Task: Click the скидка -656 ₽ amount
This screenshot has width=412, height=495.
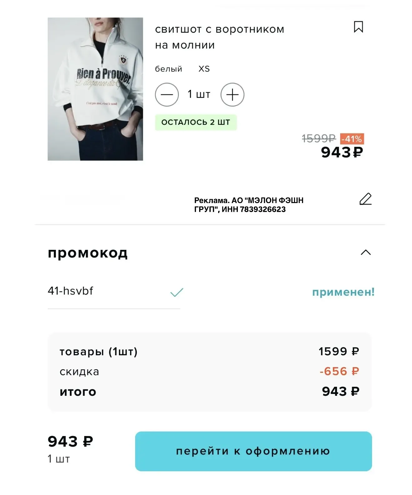Action: 339,371
